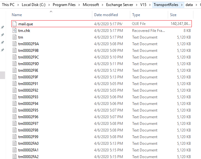Select trn00002F9D file icon

(x=15, y=64)
